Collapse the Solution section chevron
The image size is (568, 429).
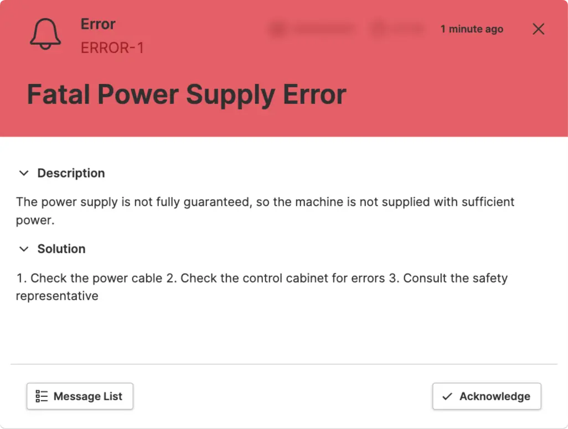pyautogui.click(x=23, y=249)
